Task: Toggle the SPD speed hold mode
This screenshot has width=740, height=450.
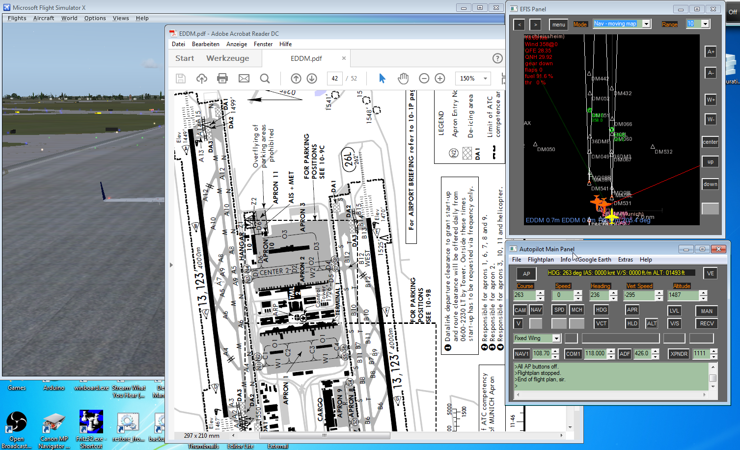Action: coord(559,310)
